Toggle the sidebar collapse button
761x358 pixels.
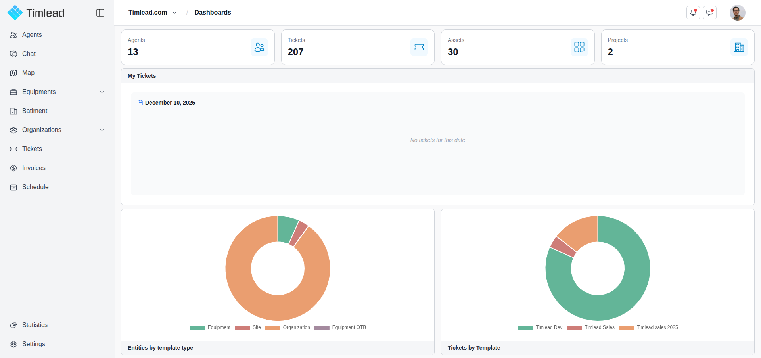coord(100,13)
